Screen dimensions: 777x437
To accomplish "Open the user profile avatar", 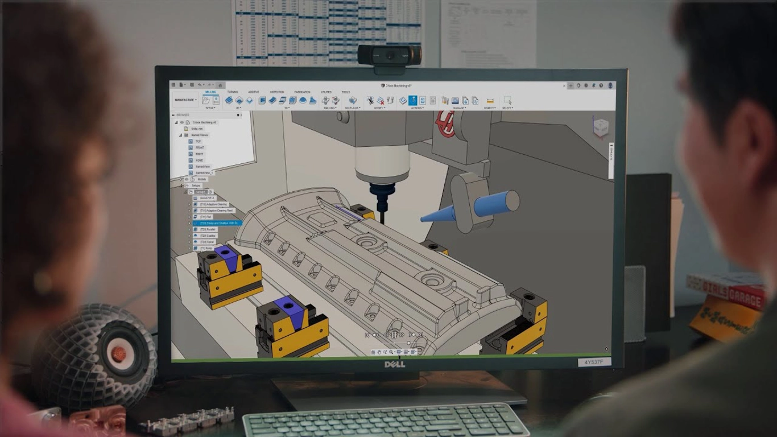I will [610, 85].
